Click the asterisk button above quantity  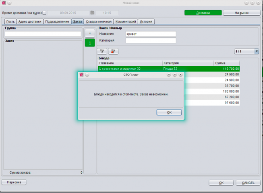[x=90, y=33]
